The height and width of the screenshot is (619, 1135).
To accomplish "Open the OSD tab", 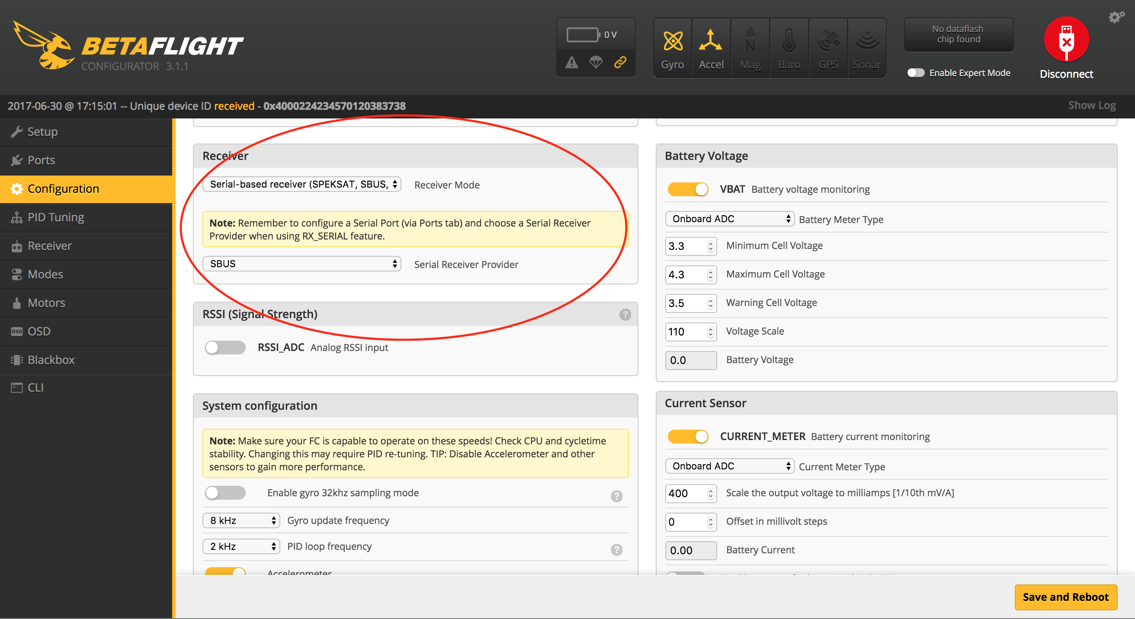I will 87,332.
